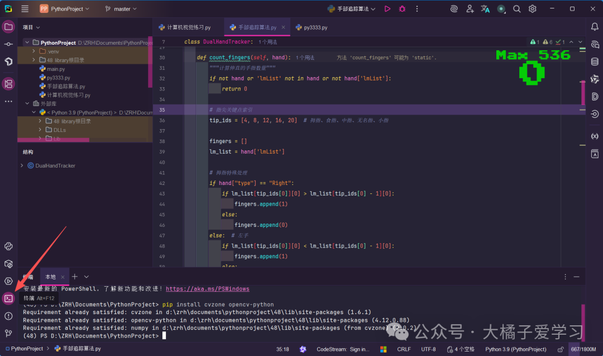Click the terminal command prompt input
Screen dimensions: 603x356
coord(164,336)
